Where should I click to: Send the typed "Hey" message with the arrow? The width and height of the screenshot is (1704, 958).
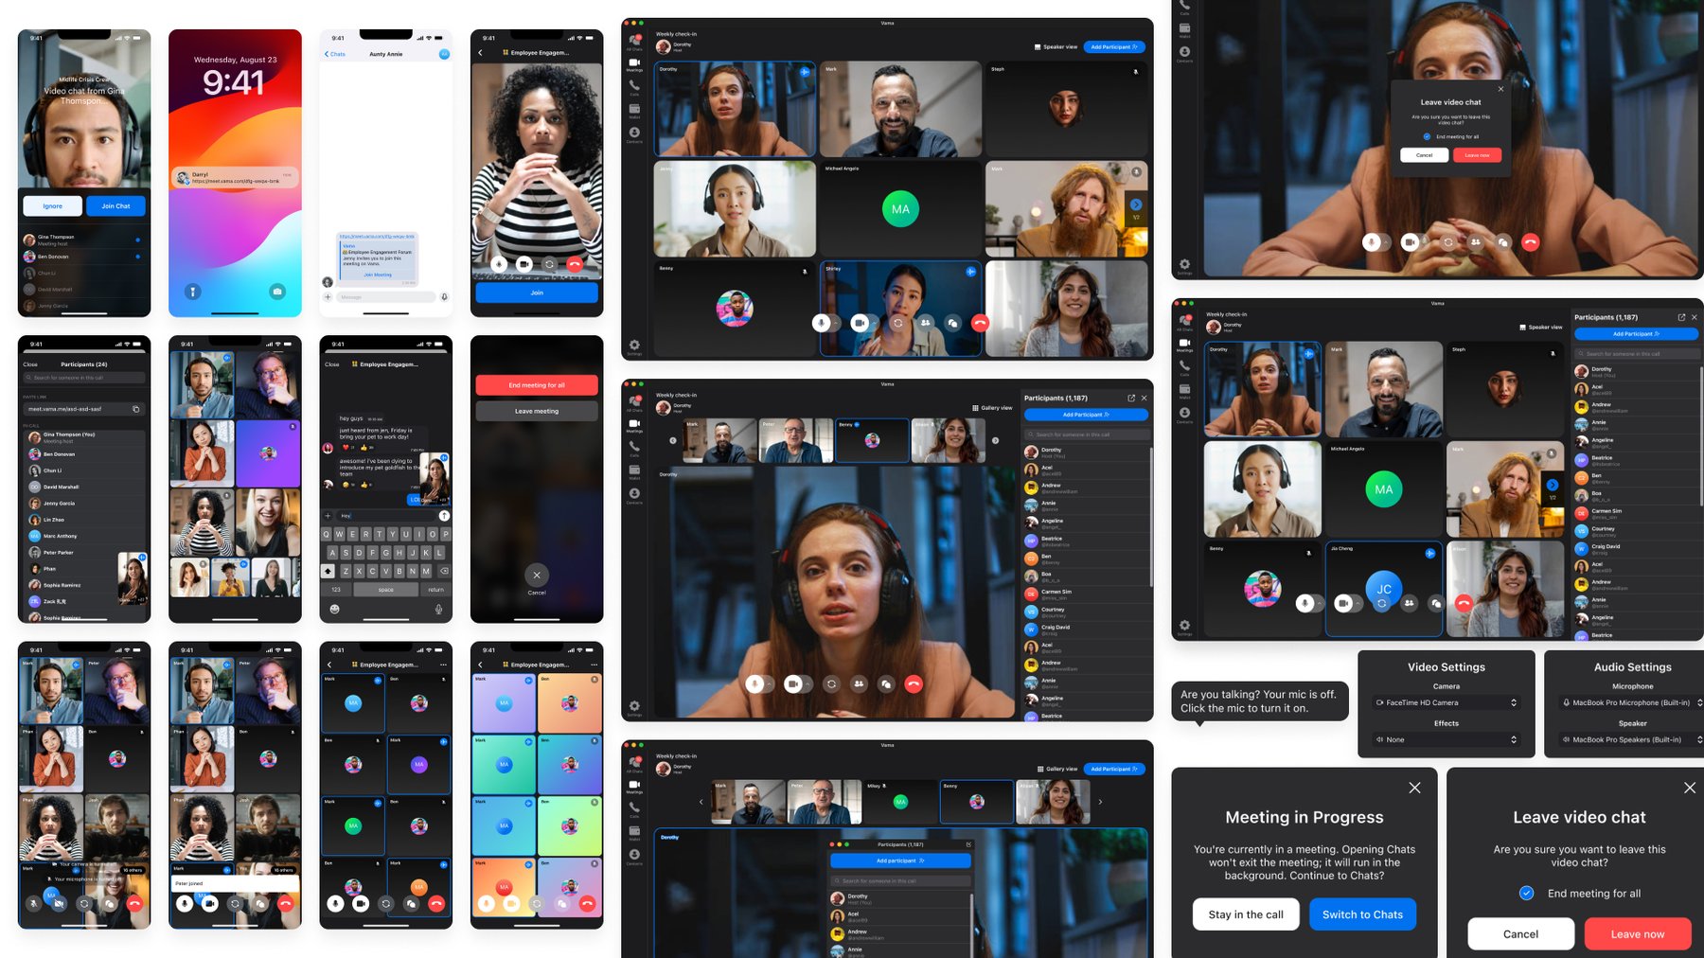click(444, 516)
